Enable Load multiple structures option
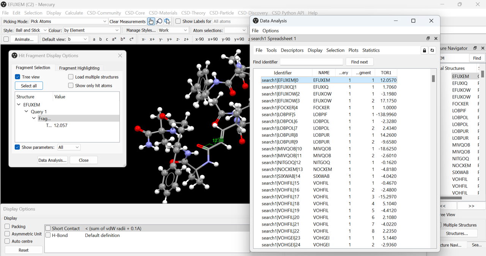The height and width of the screenshot is (256, 486). point(70,76)
